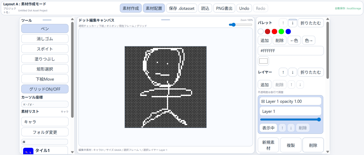Click the drawing canvas stick figure

[166, 87]
